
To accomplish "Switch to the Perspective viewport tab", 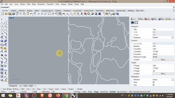I will [x=13, y=86].
